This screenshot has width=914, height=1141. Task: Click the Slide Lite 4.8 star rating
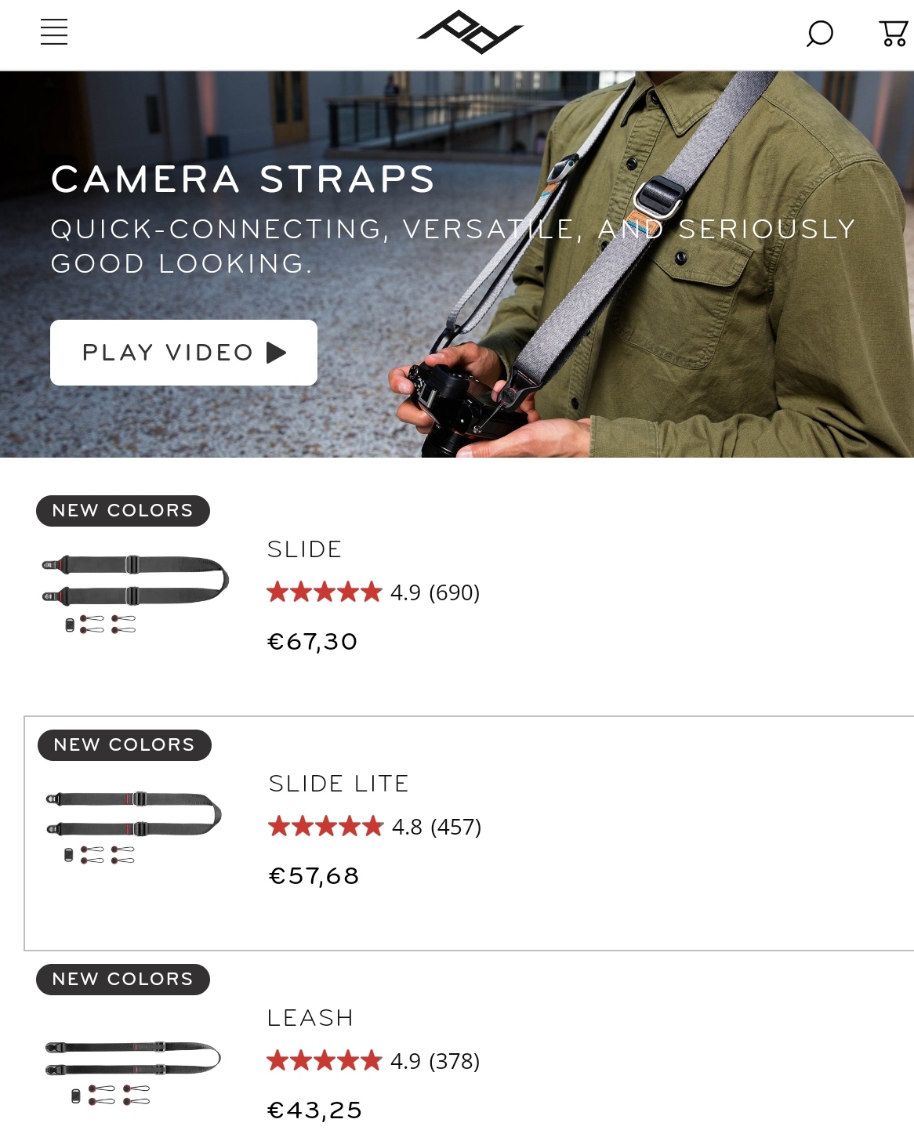coord(375,827)
